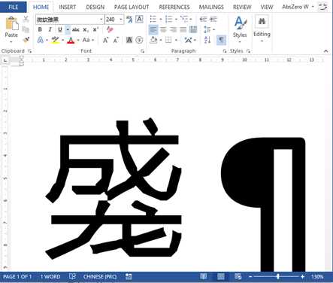The height and width of the screenshot is (283, 333).
Task: Shrink font size button
Action: coord(116,40)
